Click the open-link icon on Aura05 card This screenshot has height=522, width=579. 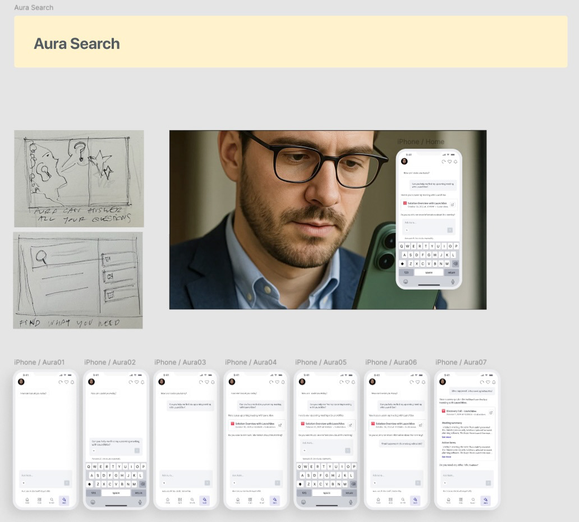tap(350, 425)
